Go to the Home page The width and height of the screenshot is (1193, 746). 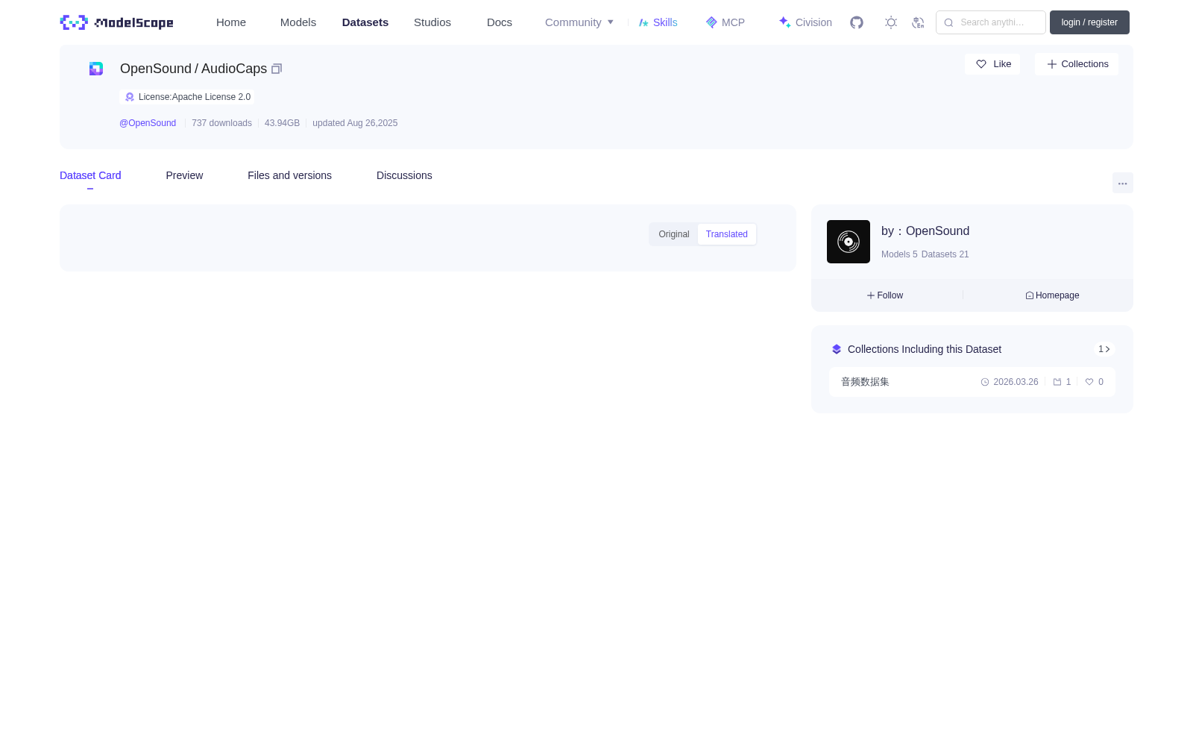pyautogui.click(x=231, y=22)
